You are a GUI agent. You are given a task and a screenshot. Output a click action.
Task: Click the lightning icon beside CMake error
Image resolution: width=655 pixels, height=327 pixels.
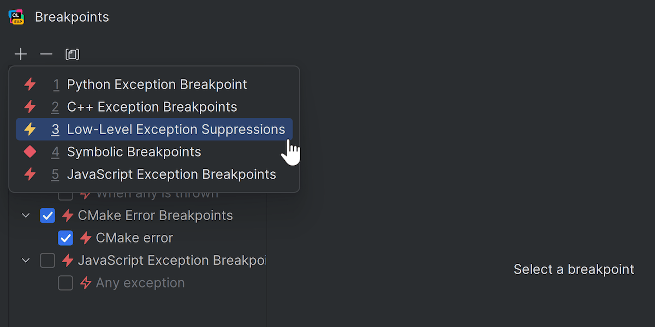tap(86, 238)
